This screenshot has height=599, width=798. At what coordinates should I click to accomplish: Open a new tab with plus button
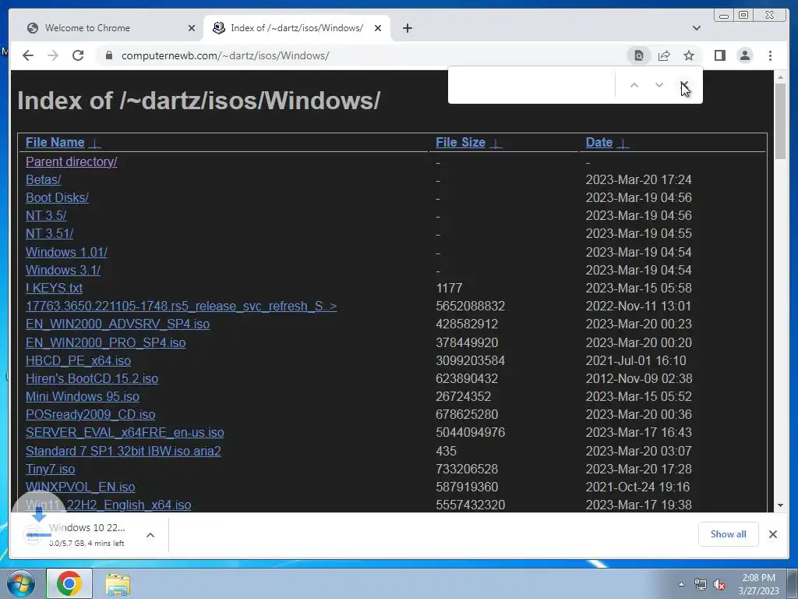407,28
